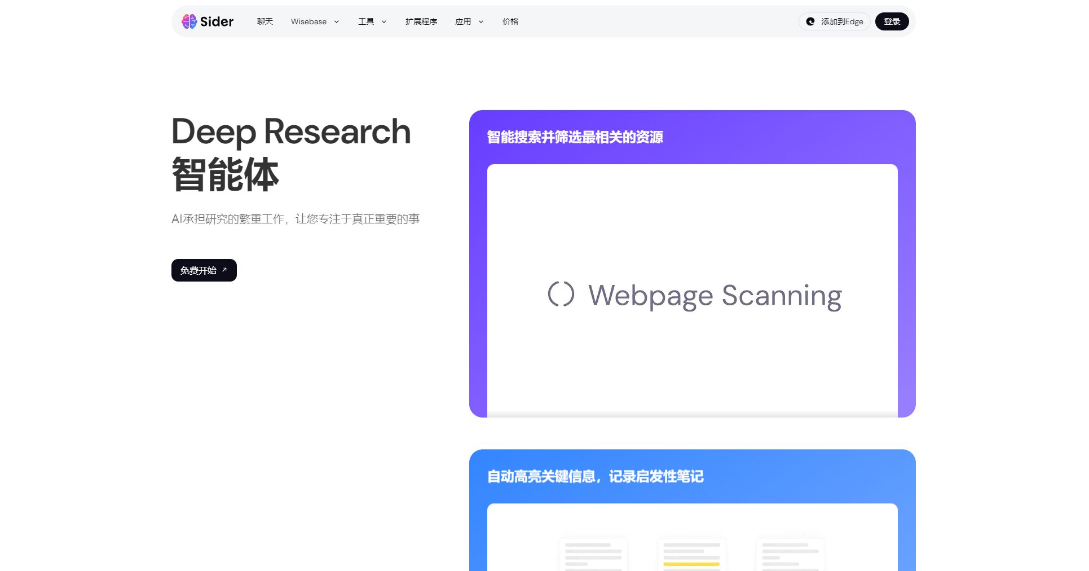Select the document preview with yellow highlight
Image resolution: width=1089 pixels, height=571 pixels.
pyautogui.click(x=691, y=553)
